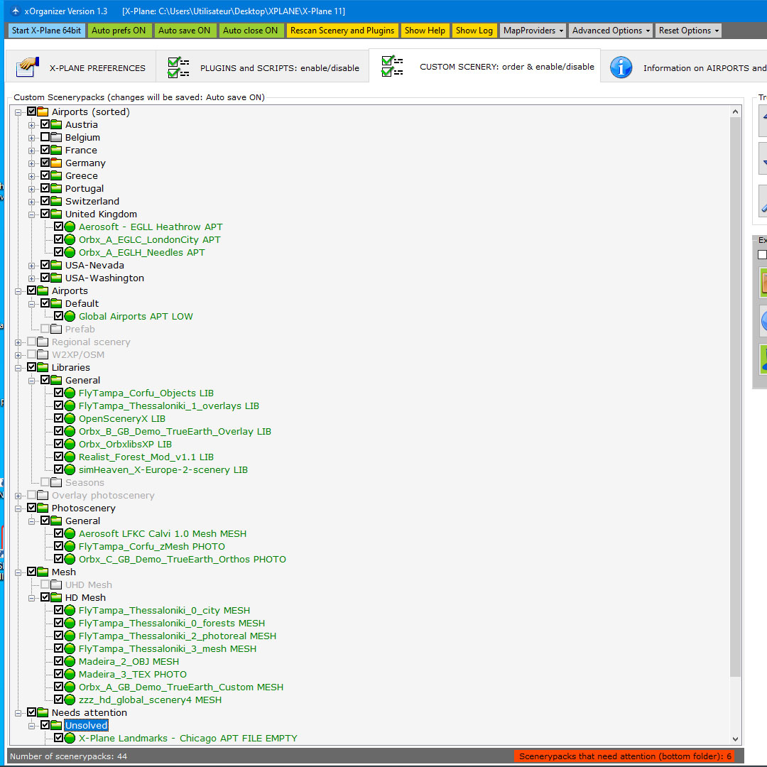The image size is (767, 767).
Task: Click the green folder icon for Photoscenery
Action: coord(43,508)
